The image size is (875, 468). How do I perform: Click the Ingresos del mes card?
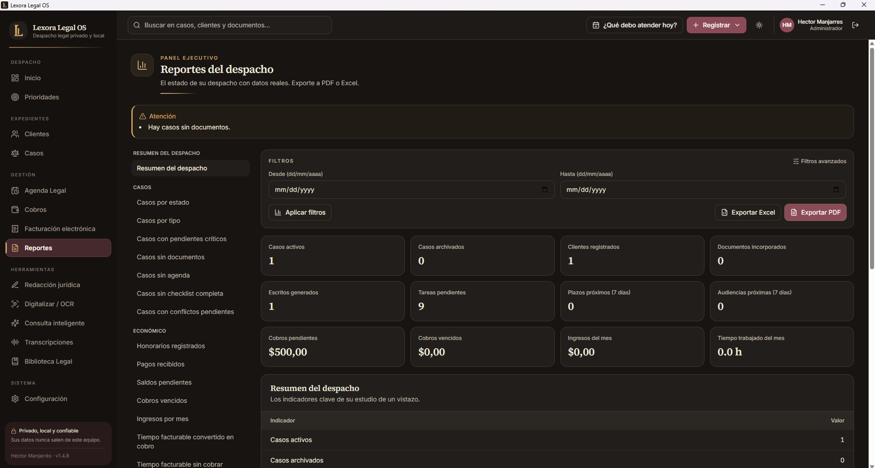632,347
